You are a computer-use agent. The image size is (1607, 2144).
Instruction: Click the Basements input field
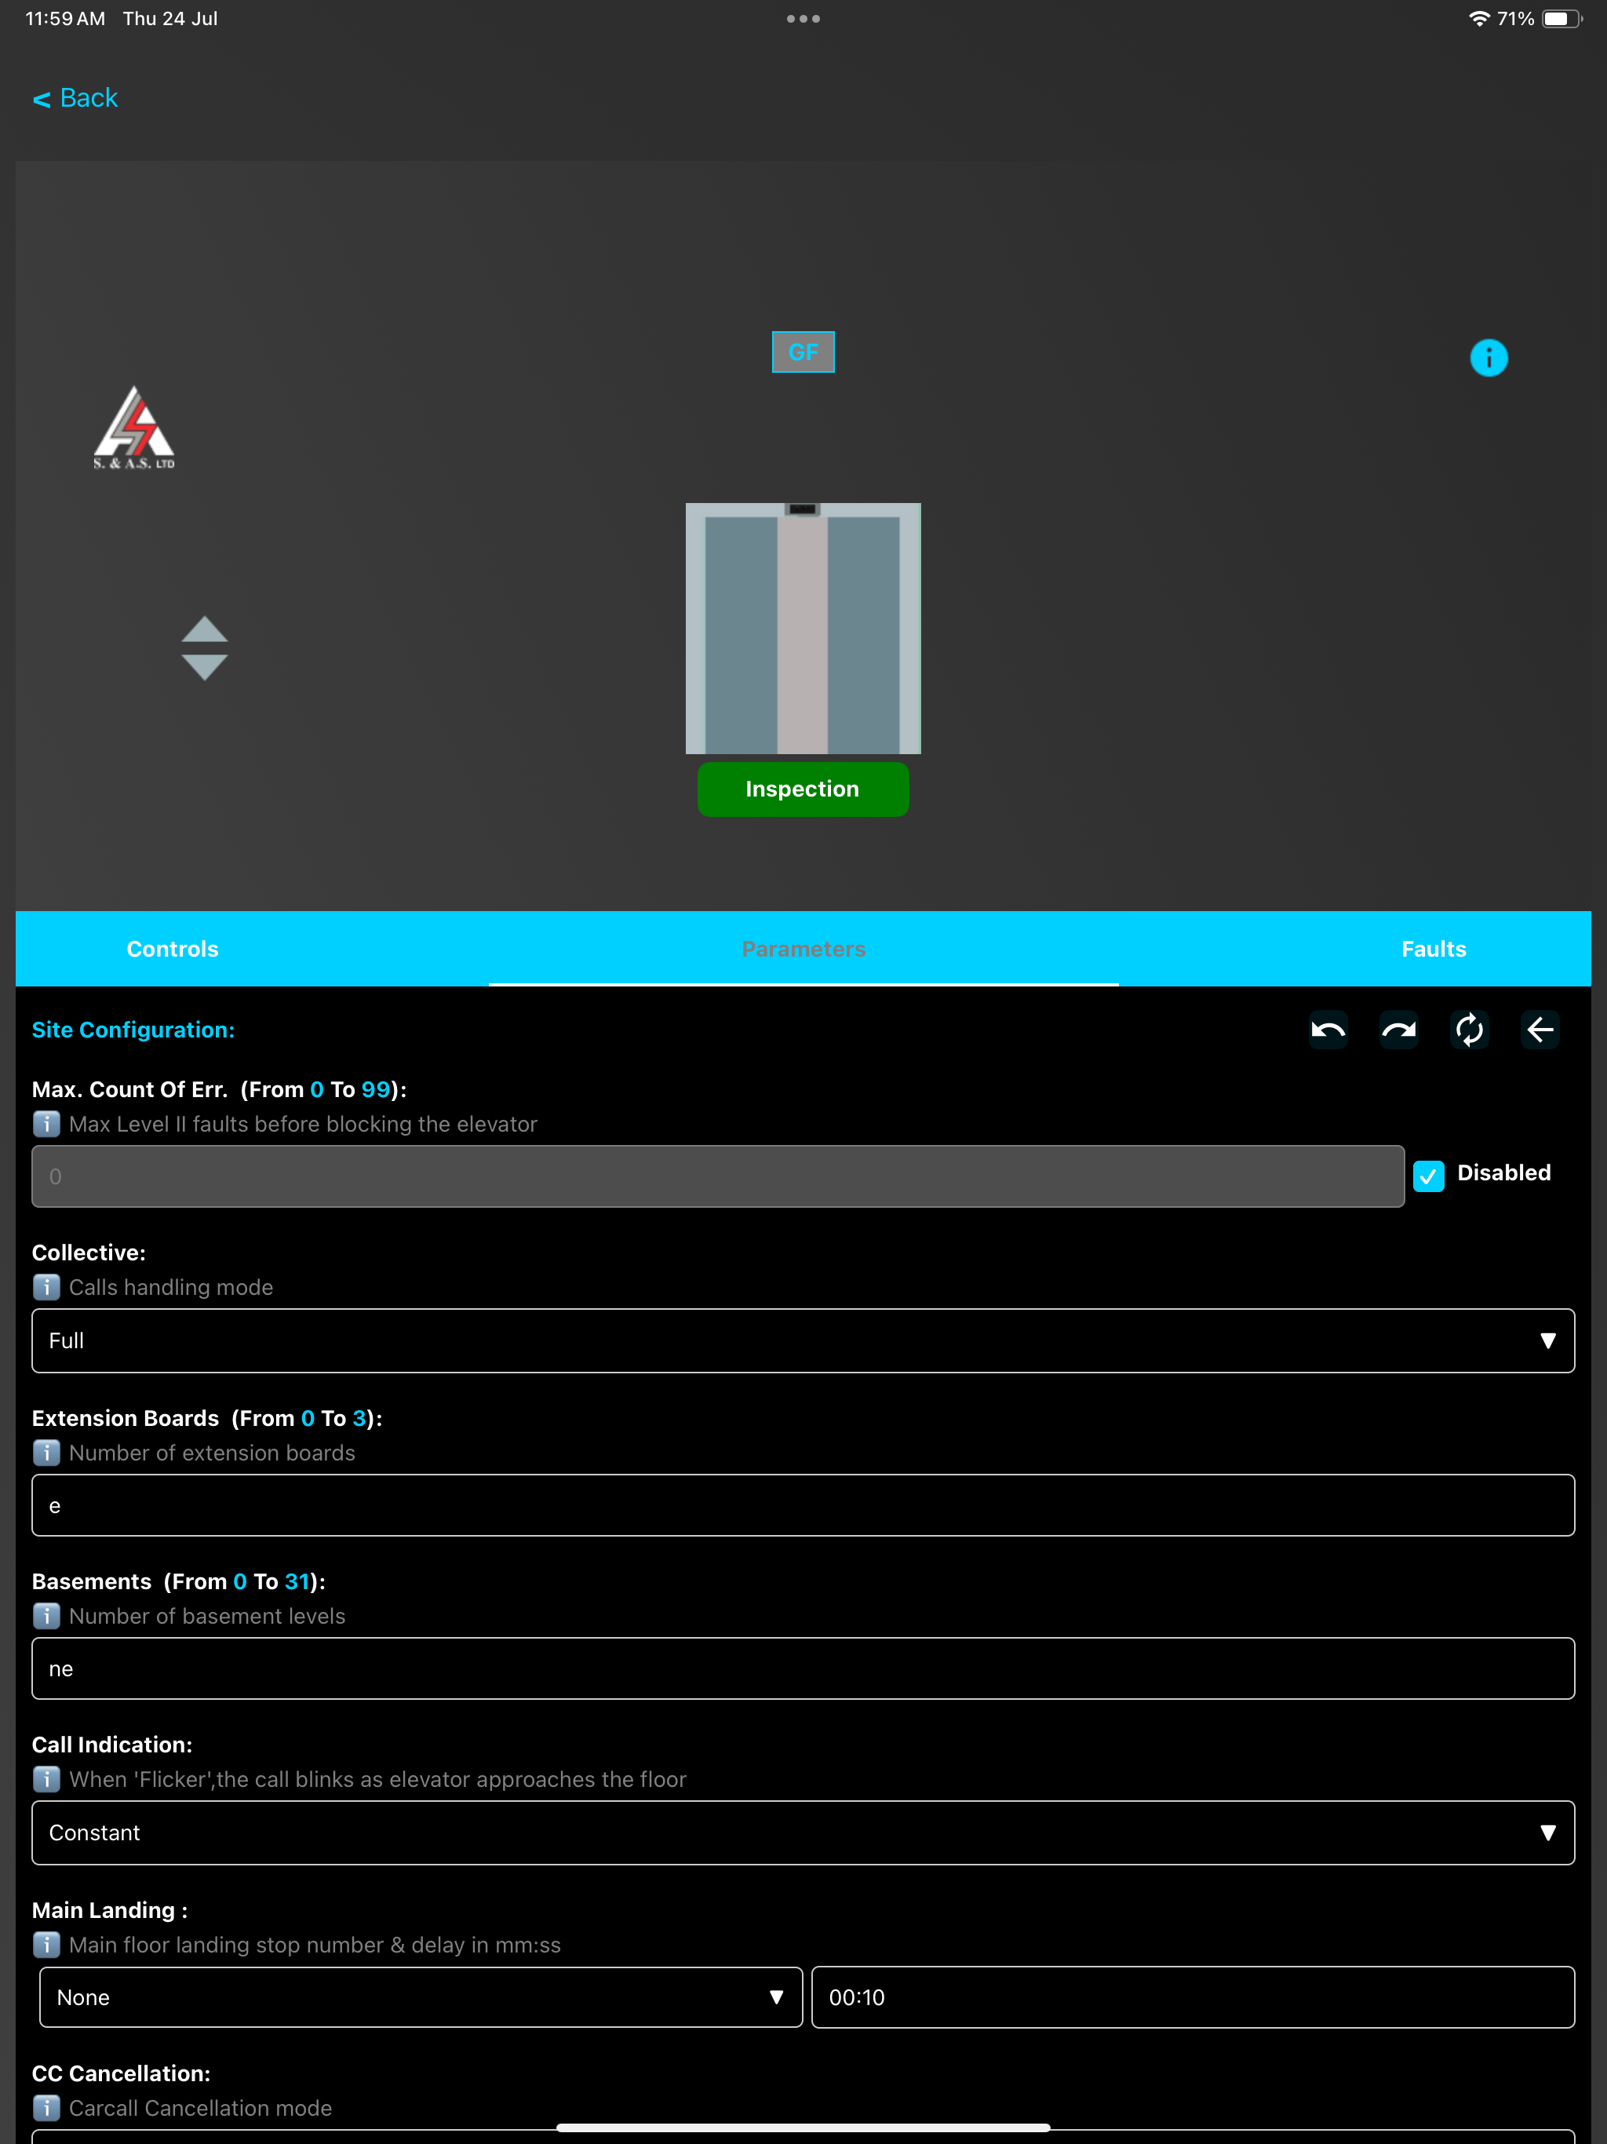click(803, 1668)
